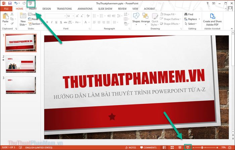The height and width of the screenshot is (150, 235).
Task: Select slide 3 thumbnail labeled STEP 1
Action: 21,85
